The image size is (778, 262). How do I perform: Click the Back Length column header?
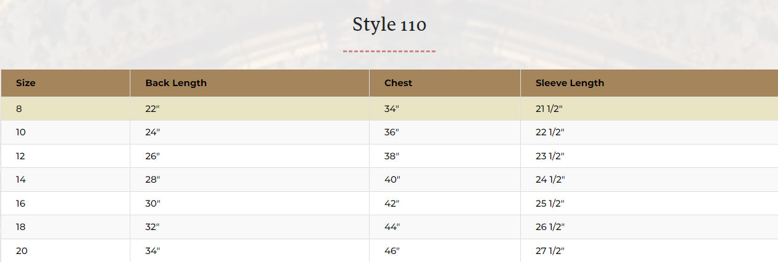coord(176,83)
